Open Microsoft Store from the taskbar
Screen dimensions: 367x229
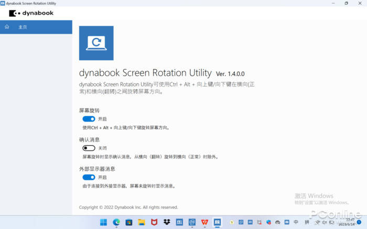click(x=129, y=222)
